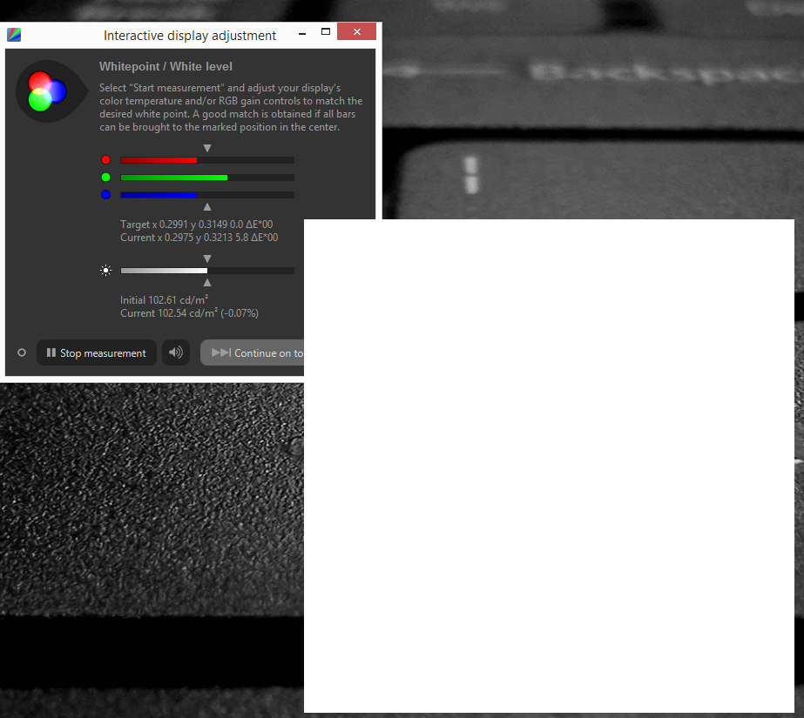This screenshot has width=804, height=718.
Task: Click the downward center marker above the red bar
Action: (207, 148)
